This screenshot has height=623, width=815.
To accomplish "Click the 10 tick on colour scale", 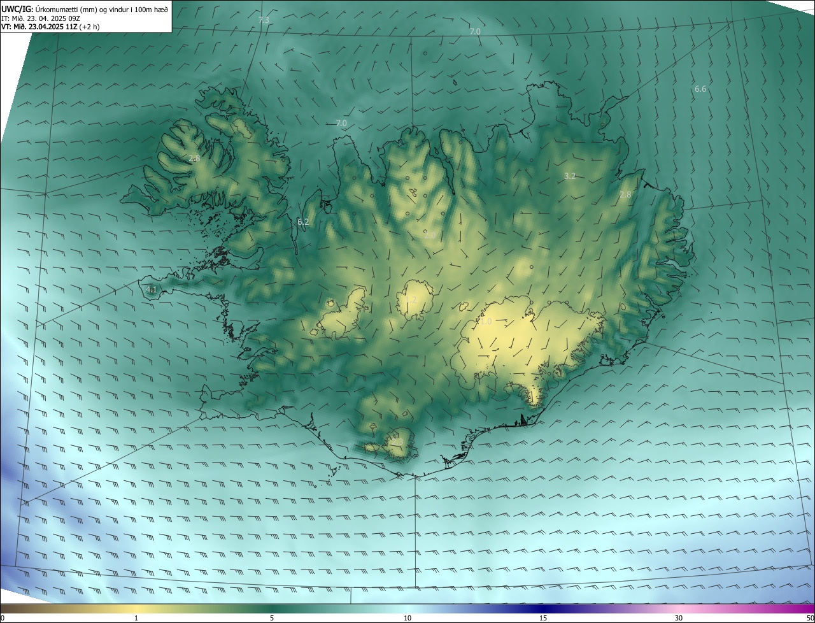I will click(407, 618).
